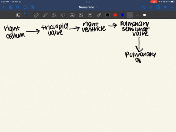The image size is (176, 132).
Task: Open the more options ellipsis menu
Action: [x=172, y=7]
